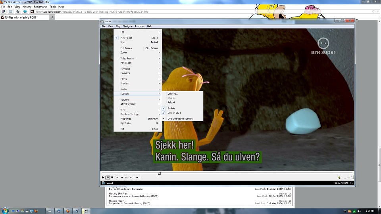
Task: Click the seek bar position thumb
Action: [x=160, y=173]
